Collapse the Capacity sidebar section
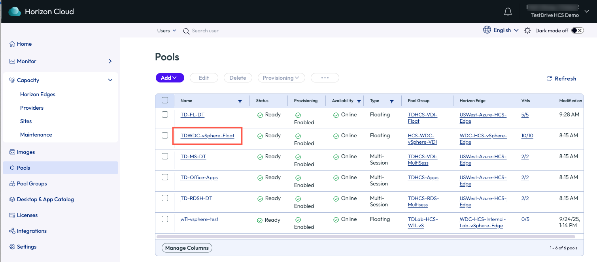The image size is (597, 262). pyautogui.click(x=110, y=80)
